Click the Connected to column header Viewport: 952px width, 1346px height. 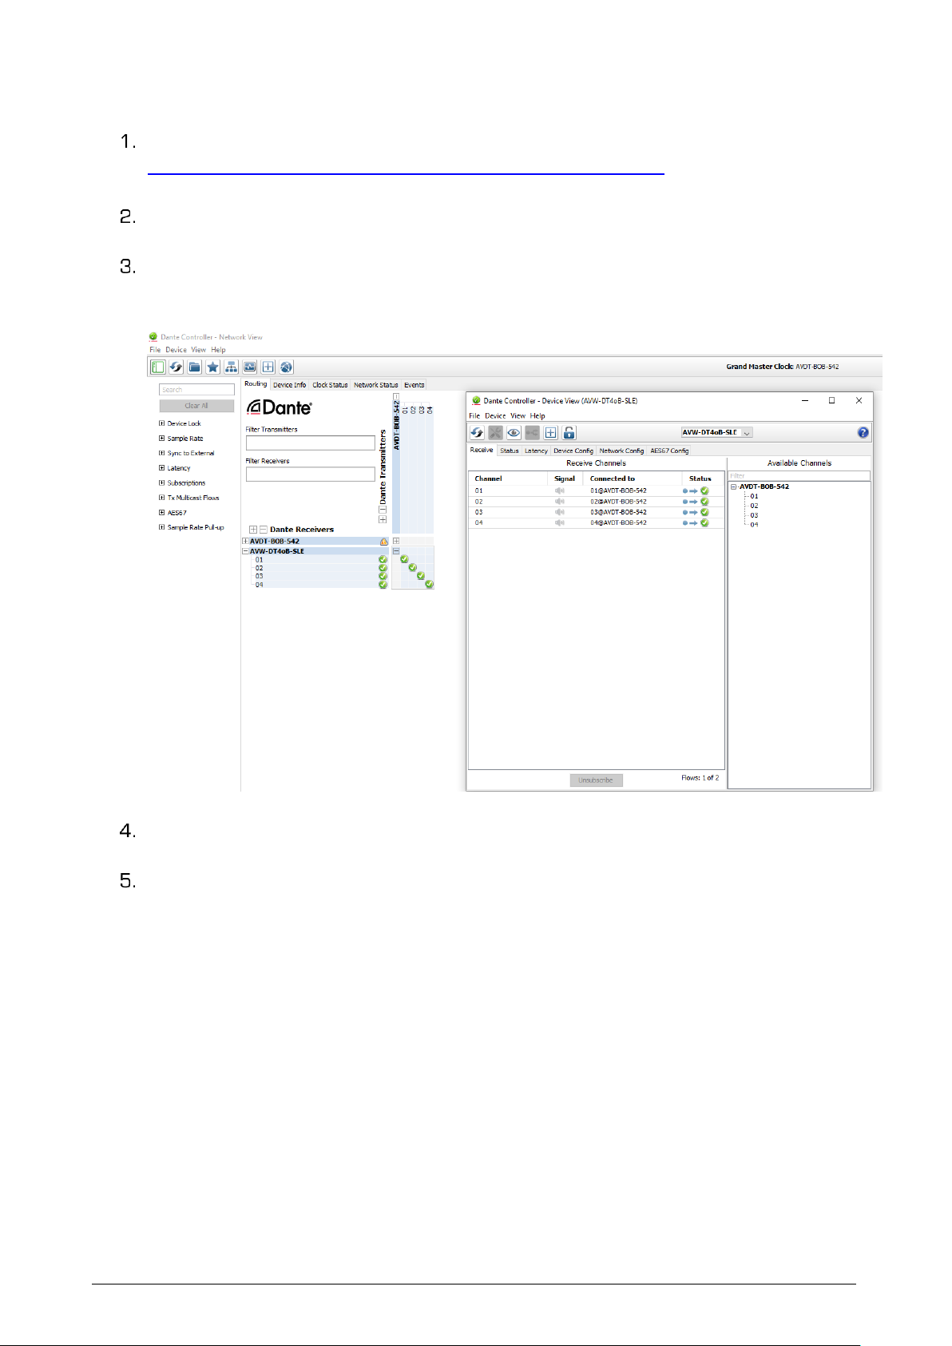click(613, 478)
